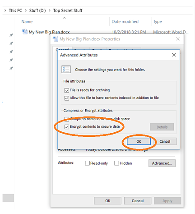Enable the Read-only attribute checkbox

click(x=87, y=163)
